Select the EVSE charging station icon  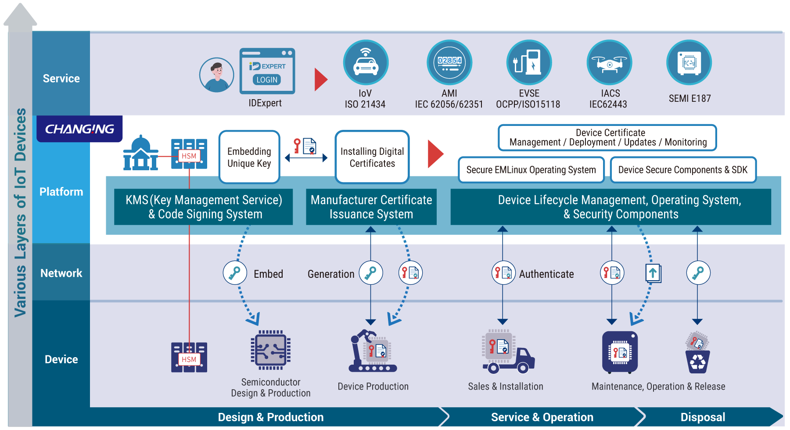click(529, 63)
